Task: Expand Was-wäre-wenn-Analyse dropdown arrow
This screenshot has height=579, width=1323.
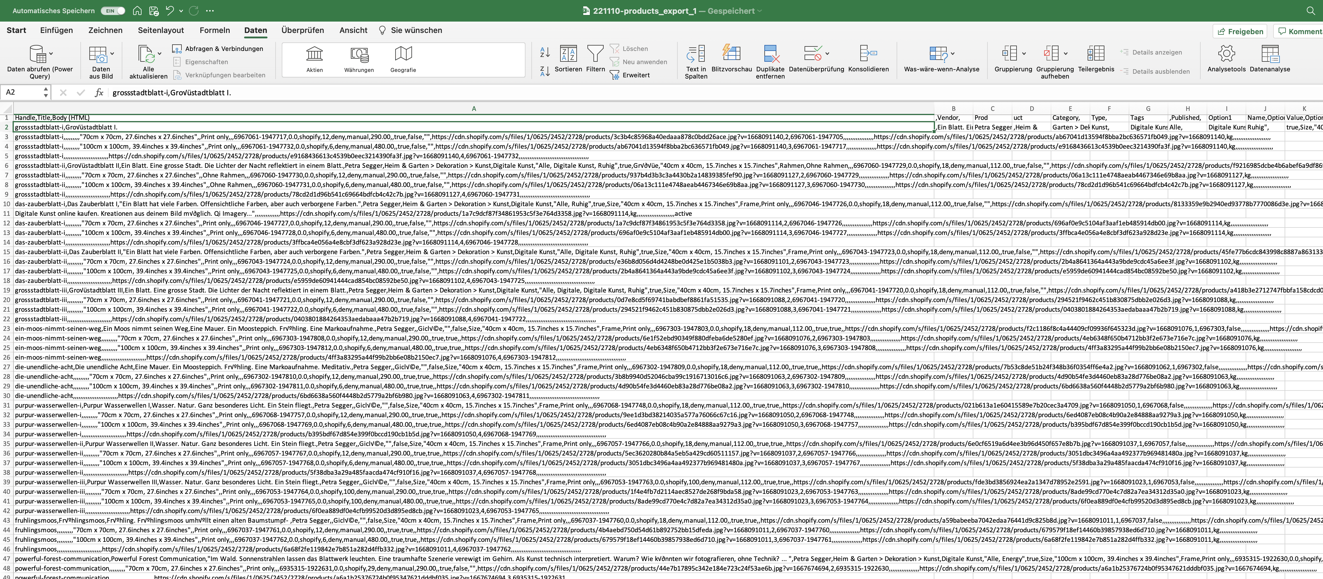Action: pyautogui.click(x=953, y=53)
